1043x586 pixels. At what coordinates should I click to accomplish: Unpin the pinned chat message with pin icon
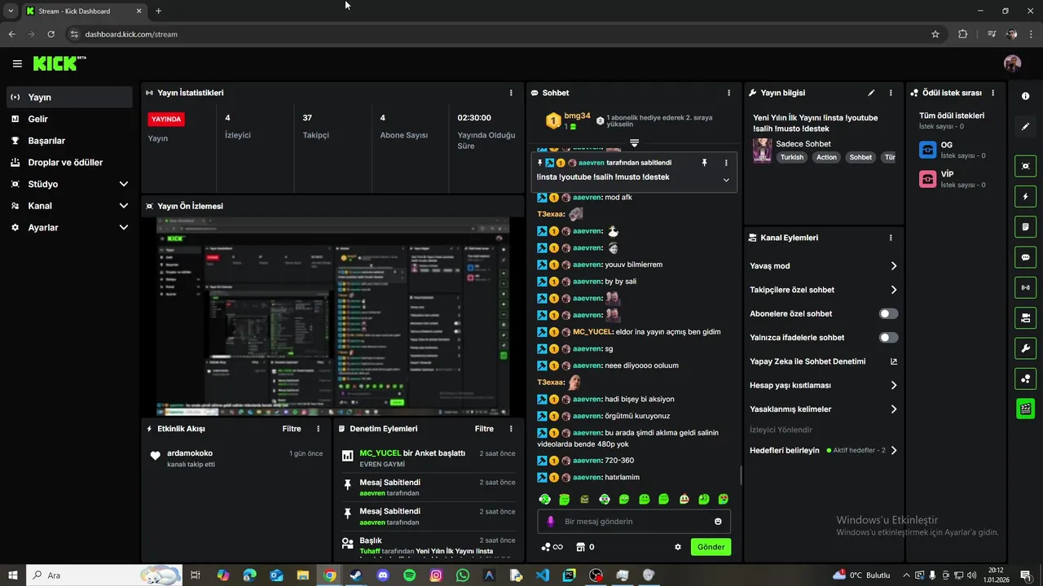click(x=704, y=163)
